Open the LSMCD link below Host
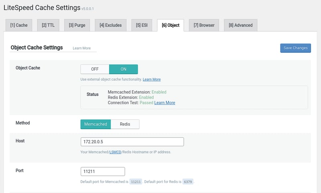This screenshot has width=321, height=193. click(115, 152)
